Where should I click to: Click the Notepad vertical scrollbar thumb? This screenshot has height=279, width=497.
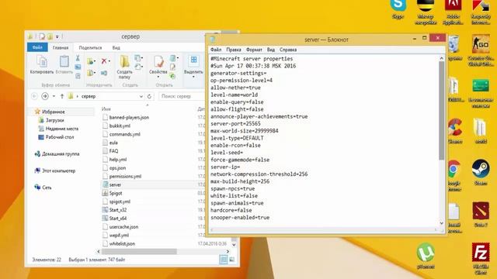442,111
